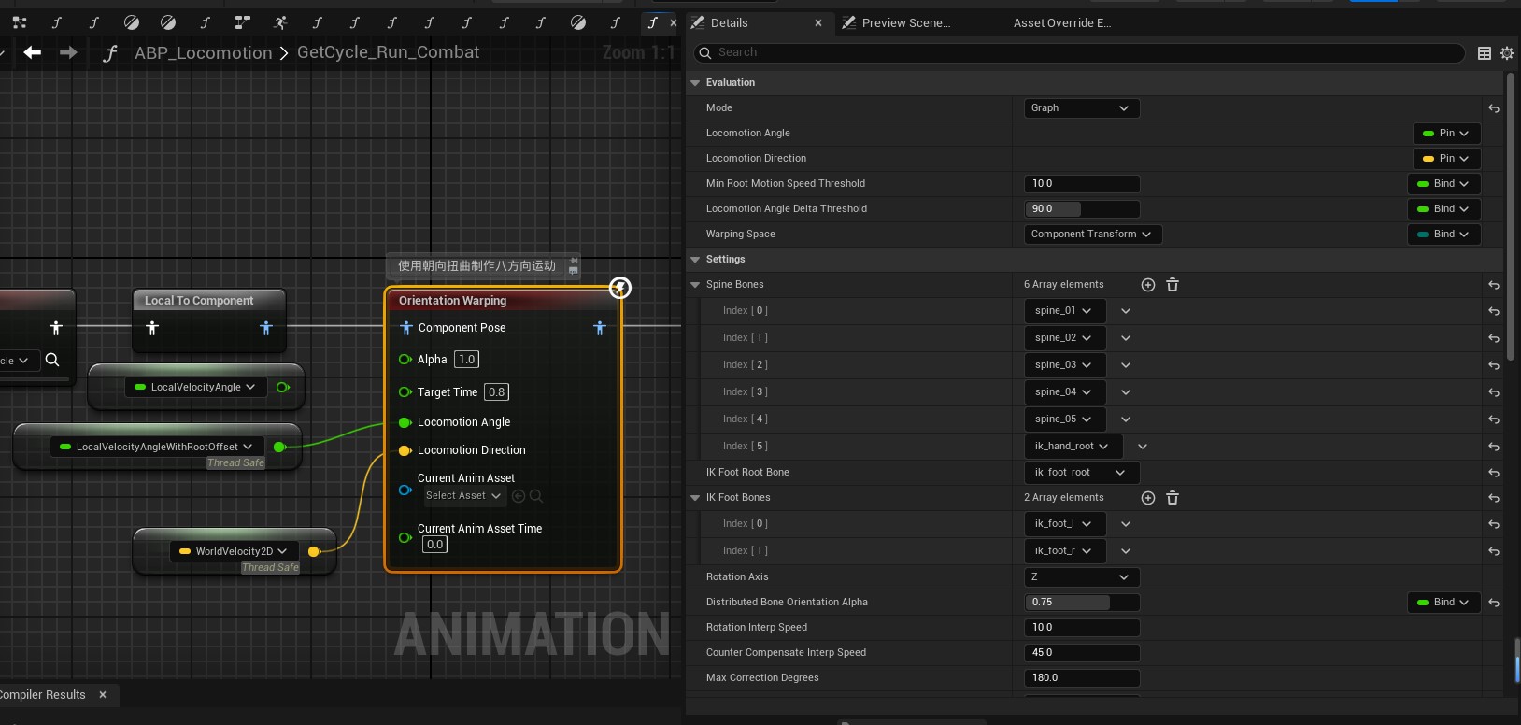Open the Rotation Axis Z dropdown

1081,577
